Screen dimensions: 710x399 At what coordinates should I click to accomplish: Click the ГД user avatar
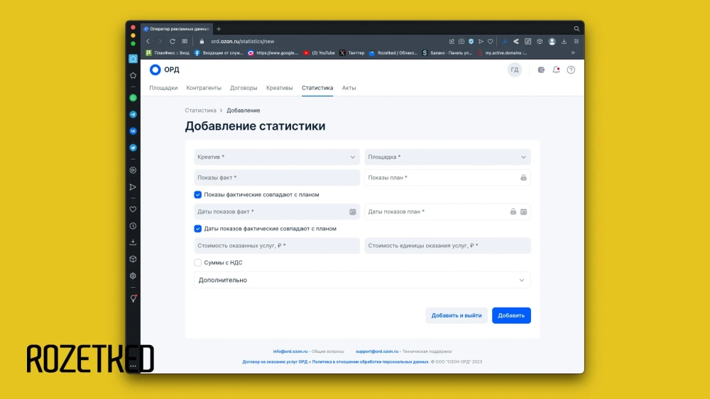tap(515, 69)
